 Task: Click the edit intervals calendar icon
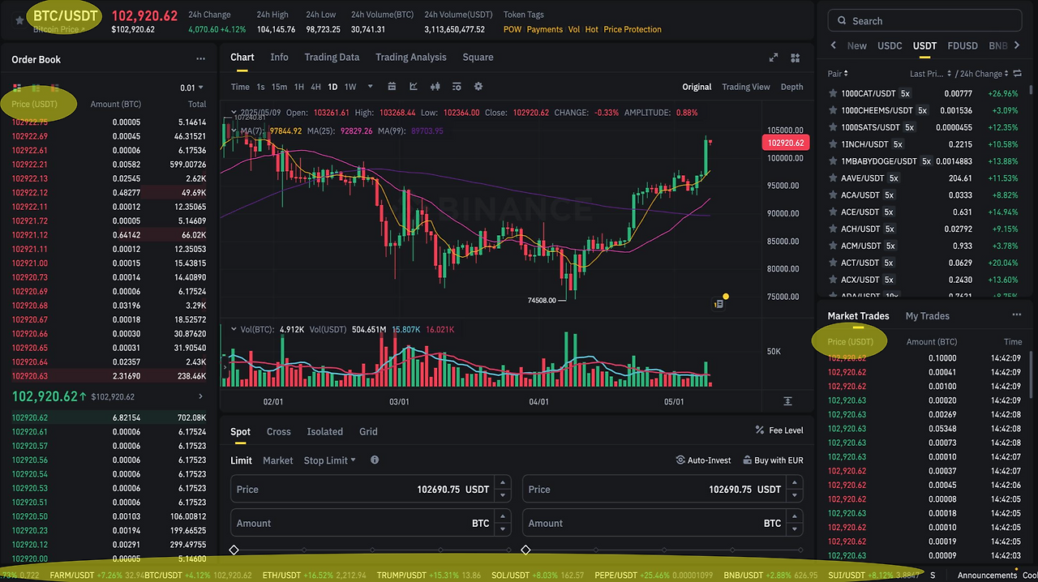tap(392, 87)
